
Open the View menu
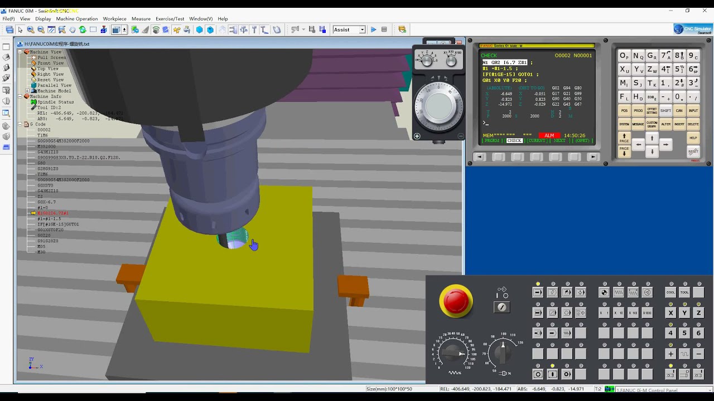(x=25, y=19)
